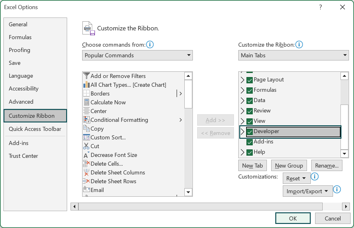Click commands list scroll down arrow
The height and width of the screenshot is (228, 354).
(x=188, y=192)
